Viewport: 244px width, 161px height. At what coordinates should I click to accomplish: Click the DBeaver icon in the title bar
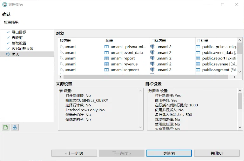5,5
